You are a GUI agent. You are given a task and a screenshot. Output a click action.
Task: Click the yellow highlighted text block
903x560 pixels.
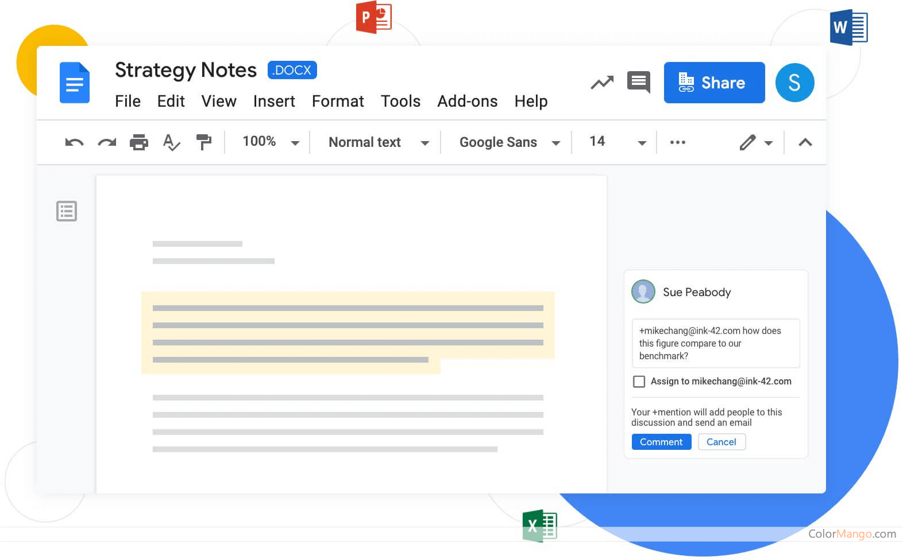tap(348, 333)
